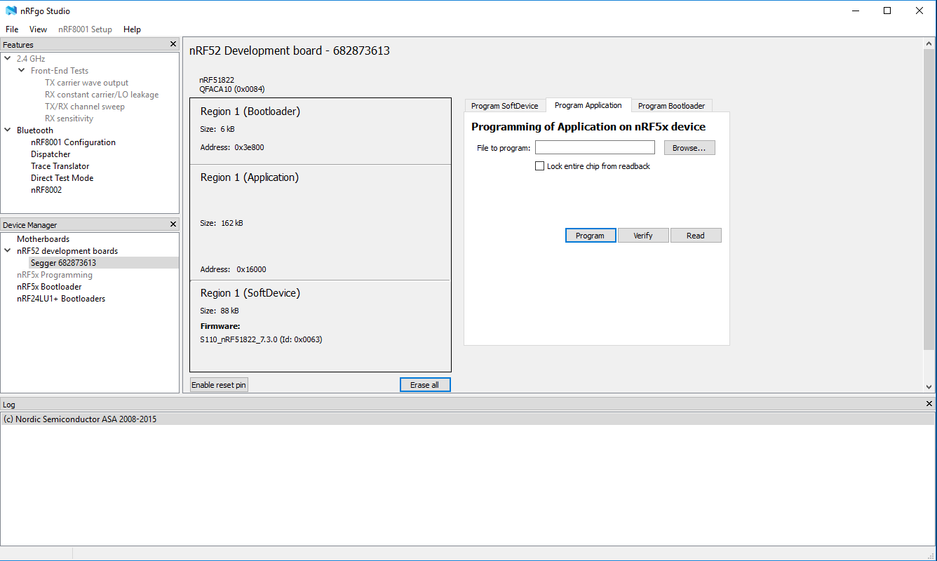937x561 pixels.
Task: Minimize the nRFgo Studio window
Action: click(856, 11)
